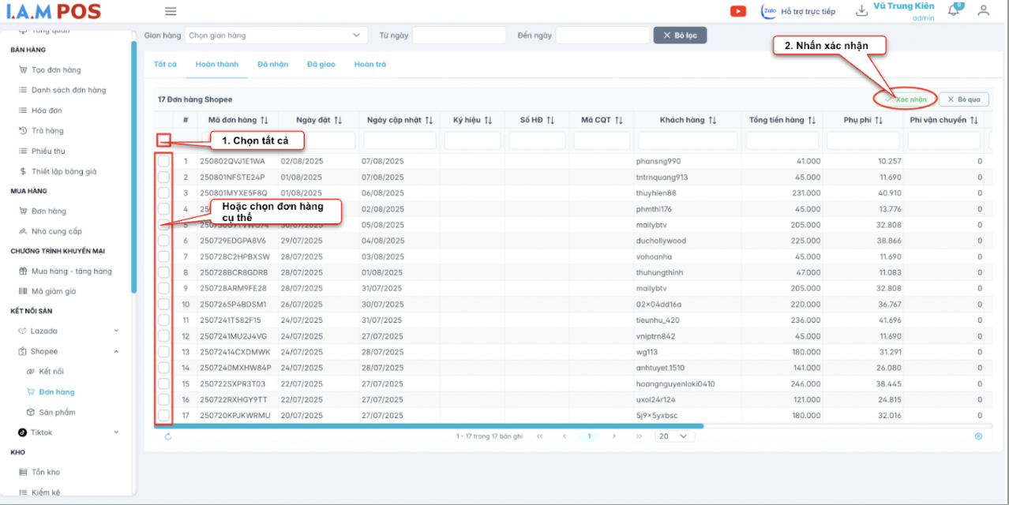
Task: Switch to the Hoàn trả tab
Action: click(369, 64)
